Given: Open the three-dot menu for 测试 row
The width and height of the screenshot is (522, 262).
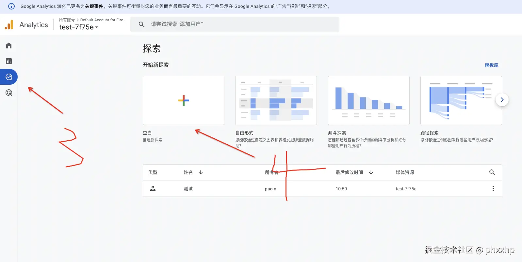Looking at the screenshot, I should click(493, 189).
